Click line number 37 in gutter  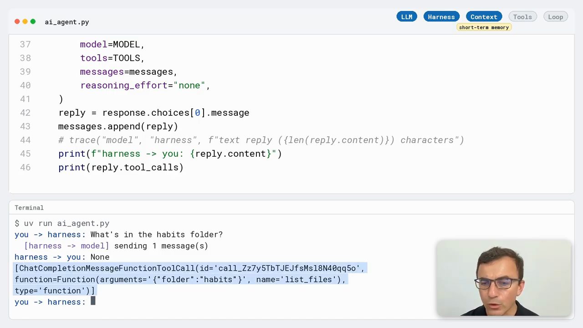(26, 44)
